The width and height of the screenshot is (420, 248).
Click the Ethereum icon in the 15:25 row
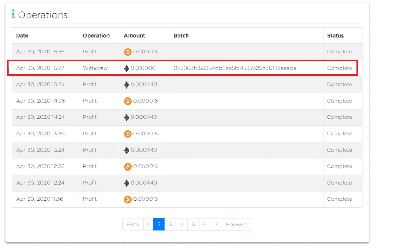click(126, 84)
